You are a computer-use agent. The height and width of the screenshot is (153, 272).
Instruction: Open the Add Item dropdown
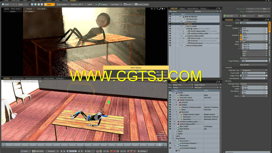click(206, 12)
